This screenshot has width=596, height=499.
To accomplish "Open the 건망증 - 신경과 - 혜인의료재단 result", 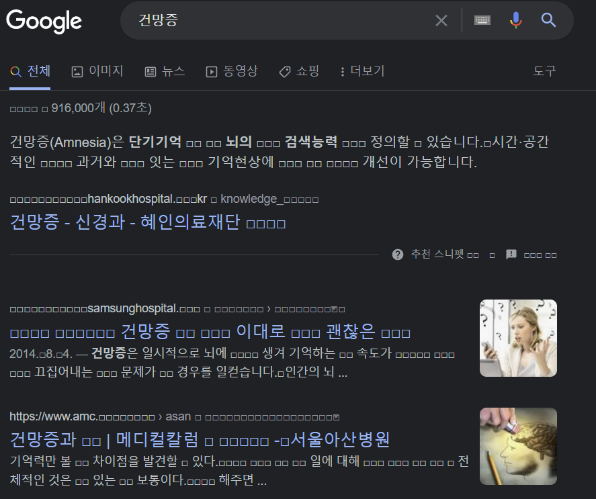I will [147, 222].
